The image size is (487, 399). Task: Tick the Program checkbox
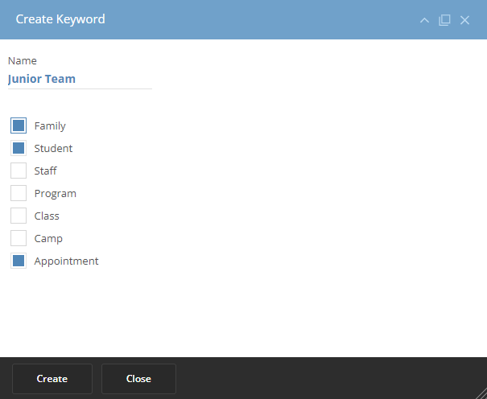pos(19,193)
